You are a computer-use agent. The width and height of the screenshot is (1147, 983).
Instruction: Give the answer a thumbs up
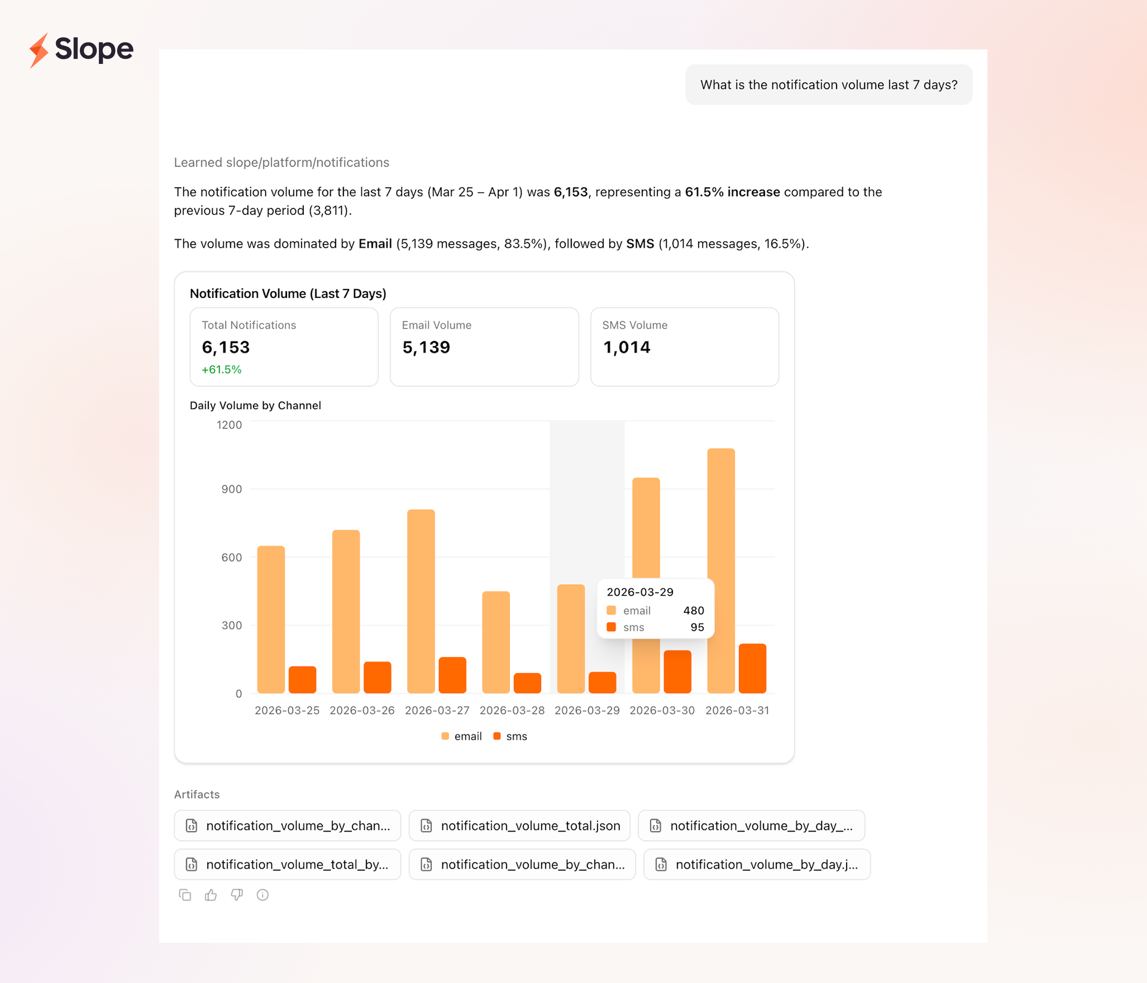click(211, 895)
